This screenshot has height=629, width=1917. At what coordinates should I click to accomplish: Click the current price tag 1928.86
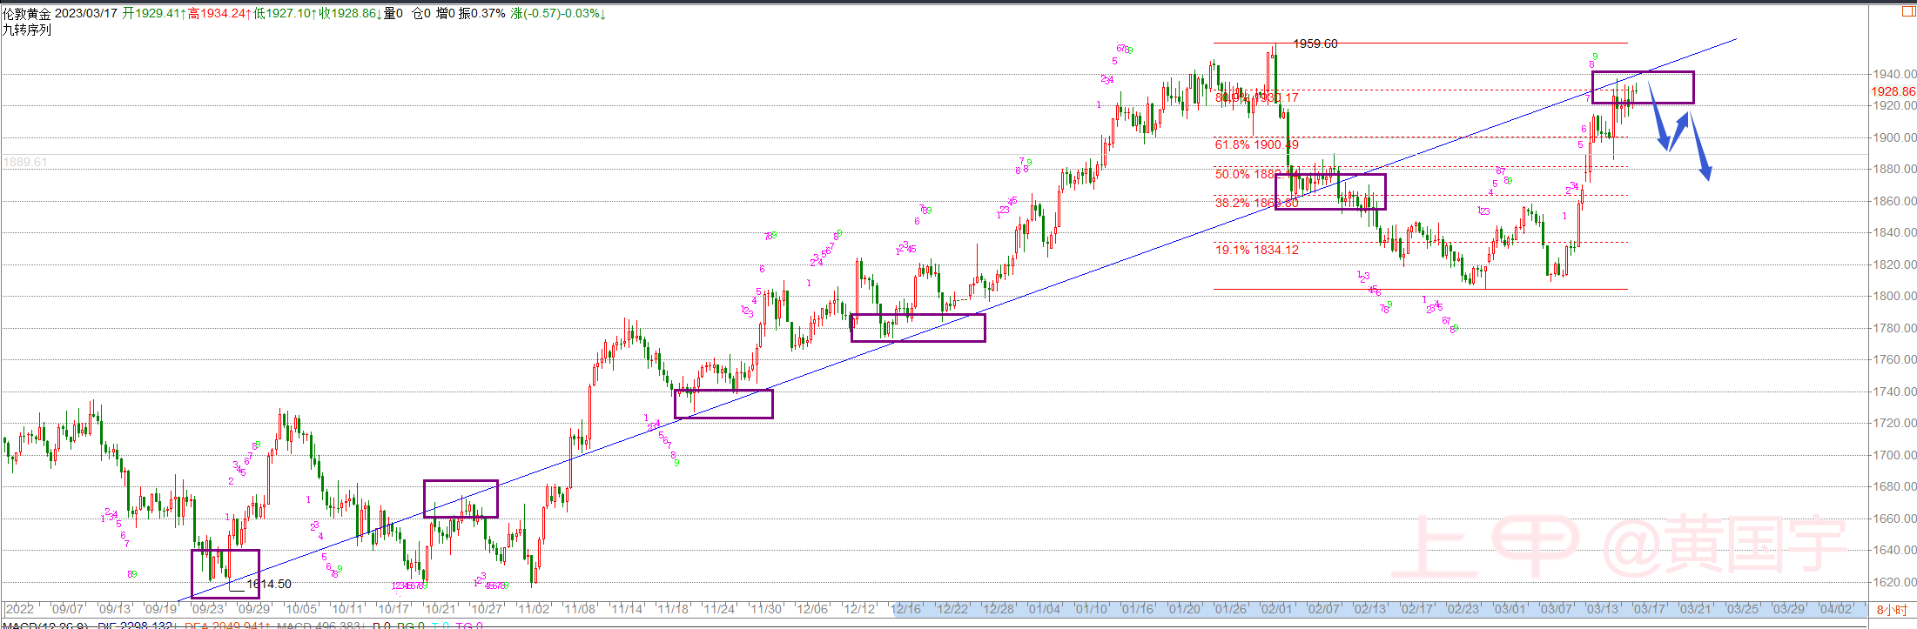1893,90
